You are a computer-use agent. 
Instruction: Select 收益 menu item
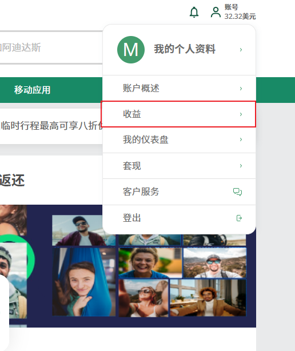point(179,114)
